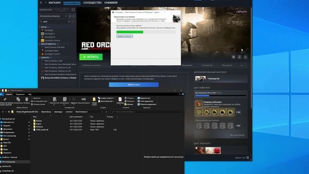
Task: Open Friends and chat at bottom right
Action: 242,158
